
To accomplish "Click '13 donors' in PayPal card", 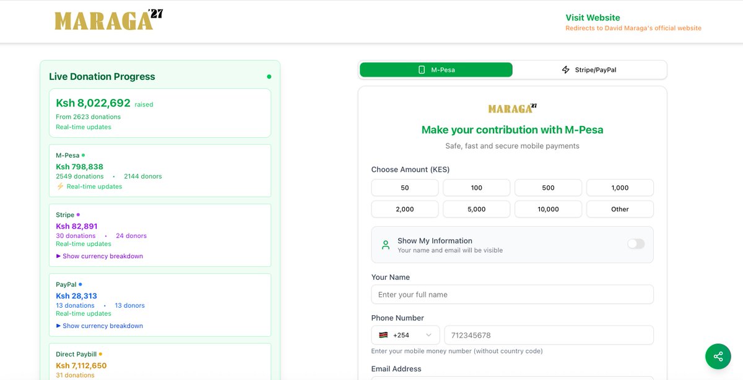I will (130, 305).
